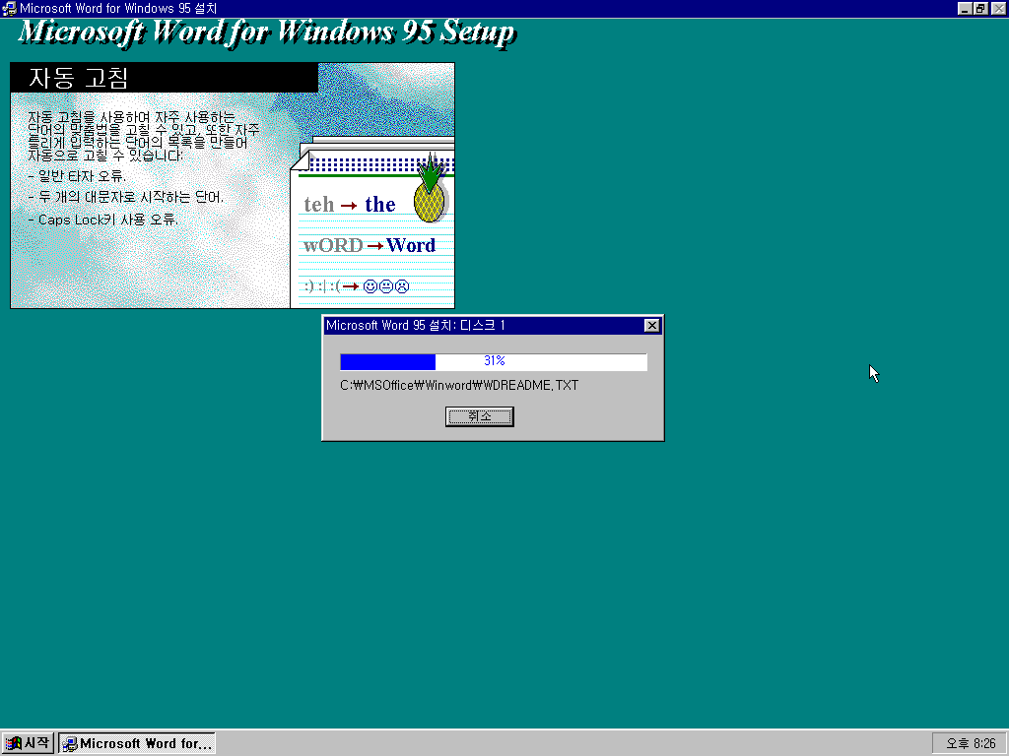Click the C:\MSOffice\Winword\WDREADME.TXT file path text

coord(459,385)
